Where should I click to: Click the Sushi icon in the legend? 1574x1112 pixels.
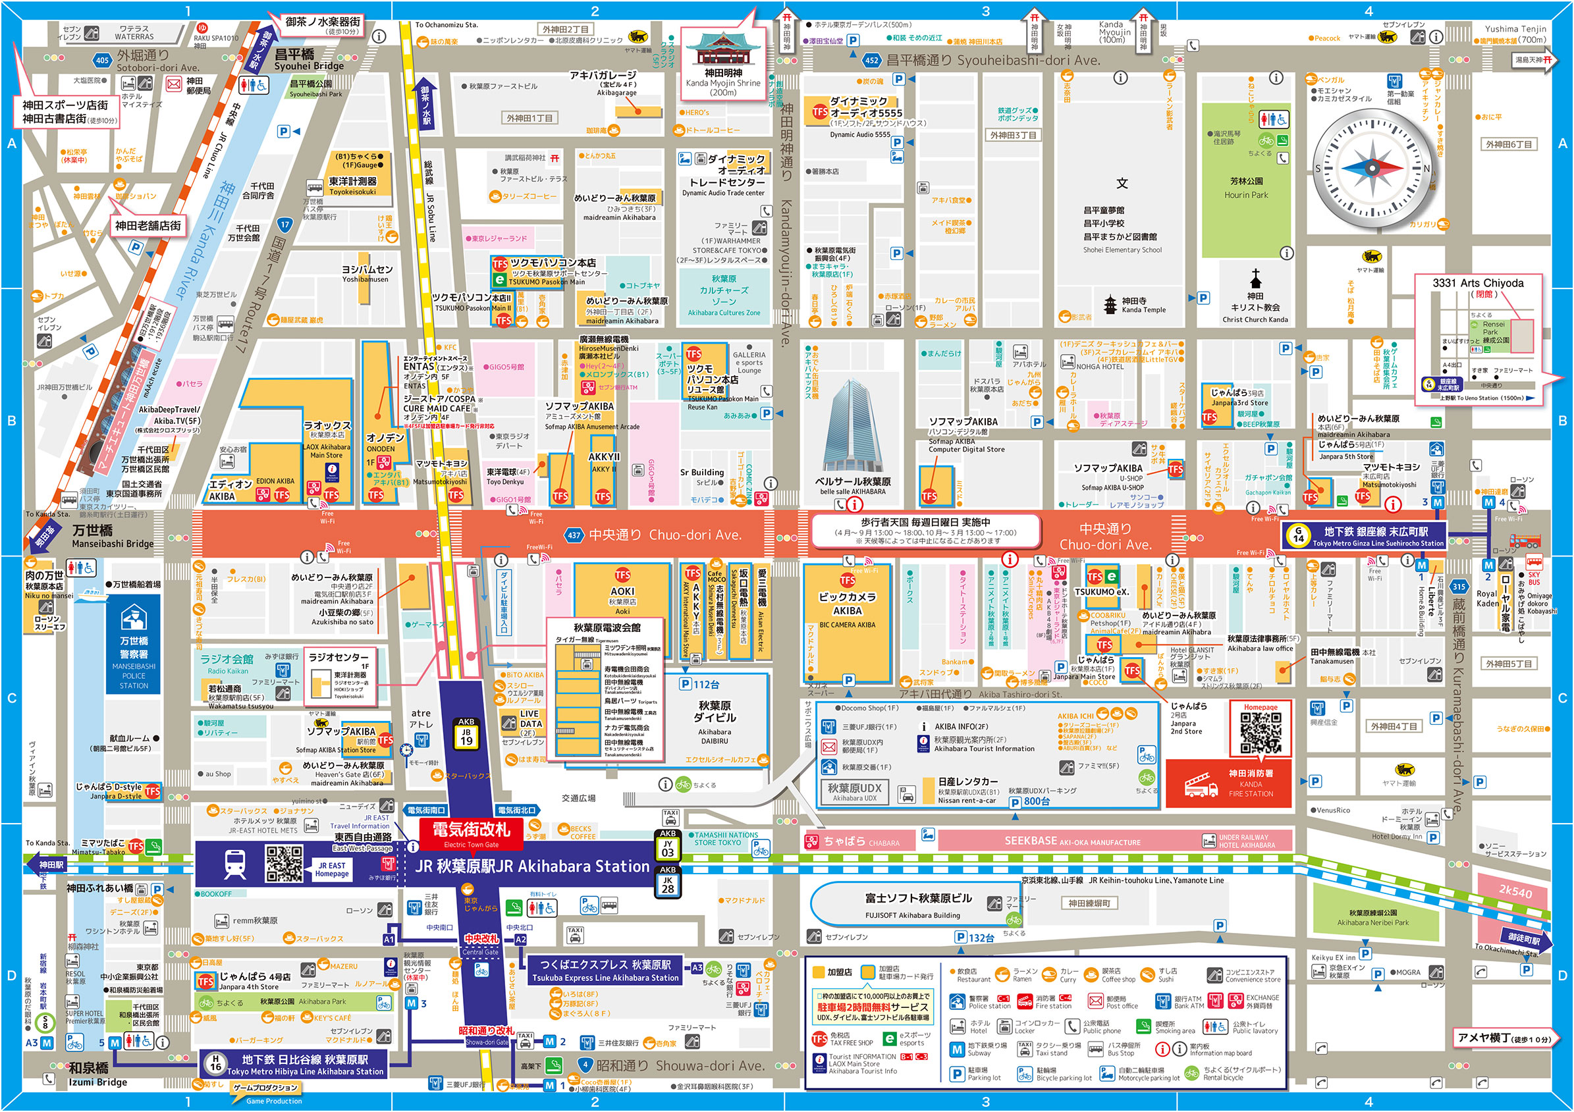(x=1148, y=975)
